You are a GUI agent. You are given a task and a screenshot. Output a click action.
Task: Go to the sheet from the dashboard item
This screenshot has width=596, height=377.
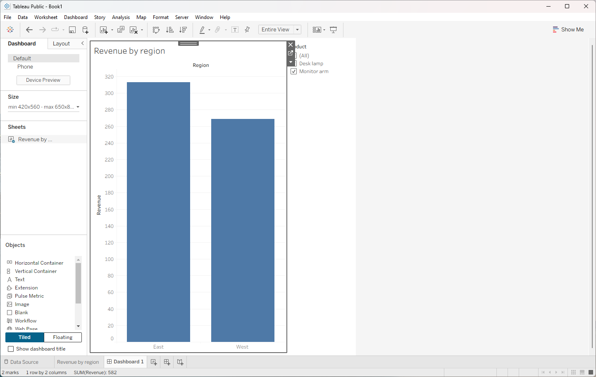[x=291, y=53]
